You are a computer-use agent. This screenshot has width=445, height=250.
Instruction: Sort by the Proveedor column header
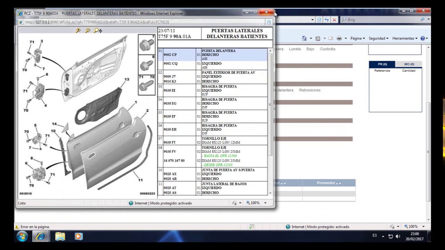pos(329,183)
